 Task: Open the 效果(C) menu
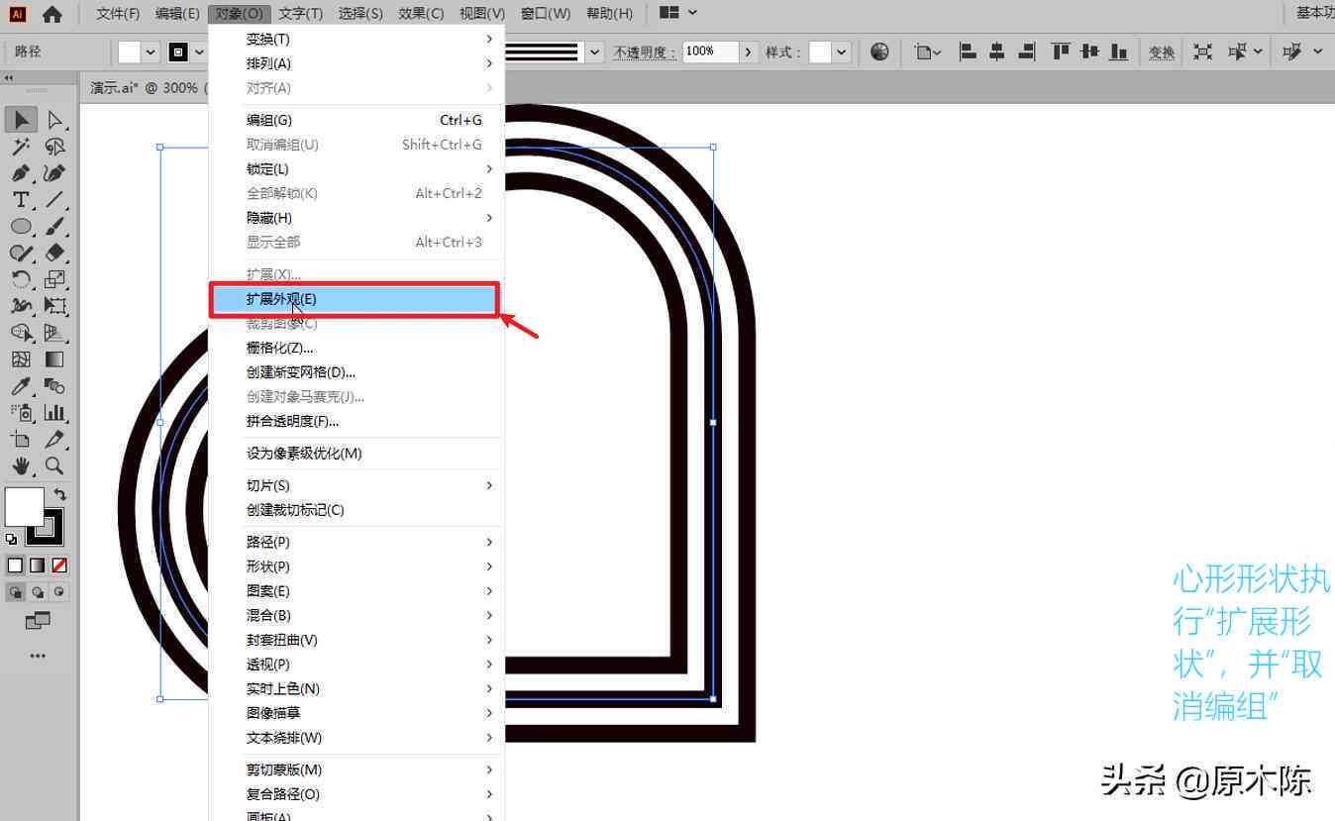point(421,13)
